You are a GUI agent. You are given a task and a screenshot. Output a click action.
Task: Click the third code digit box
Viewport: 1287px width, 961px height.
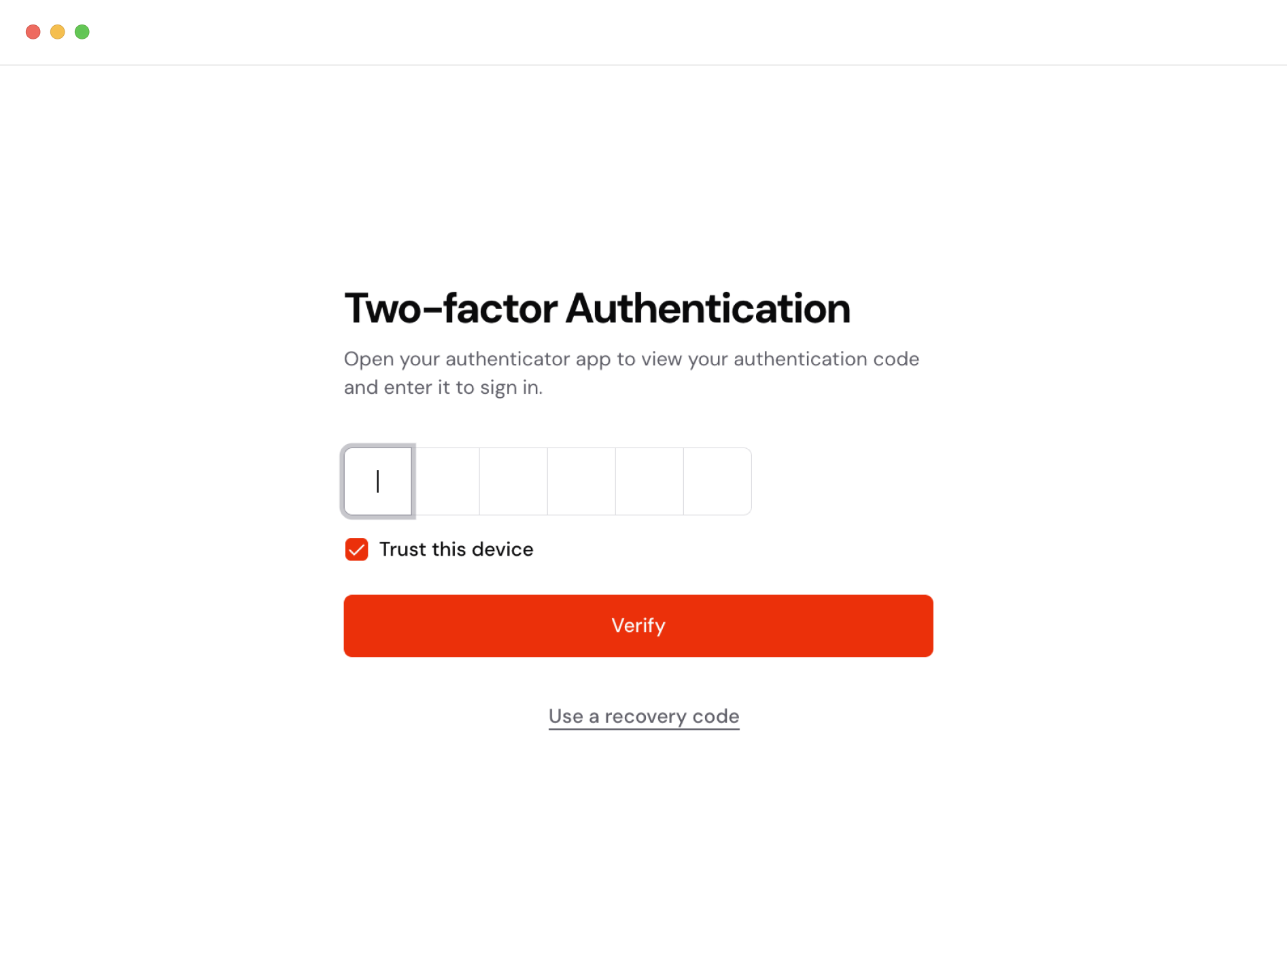tap(513, 482)
